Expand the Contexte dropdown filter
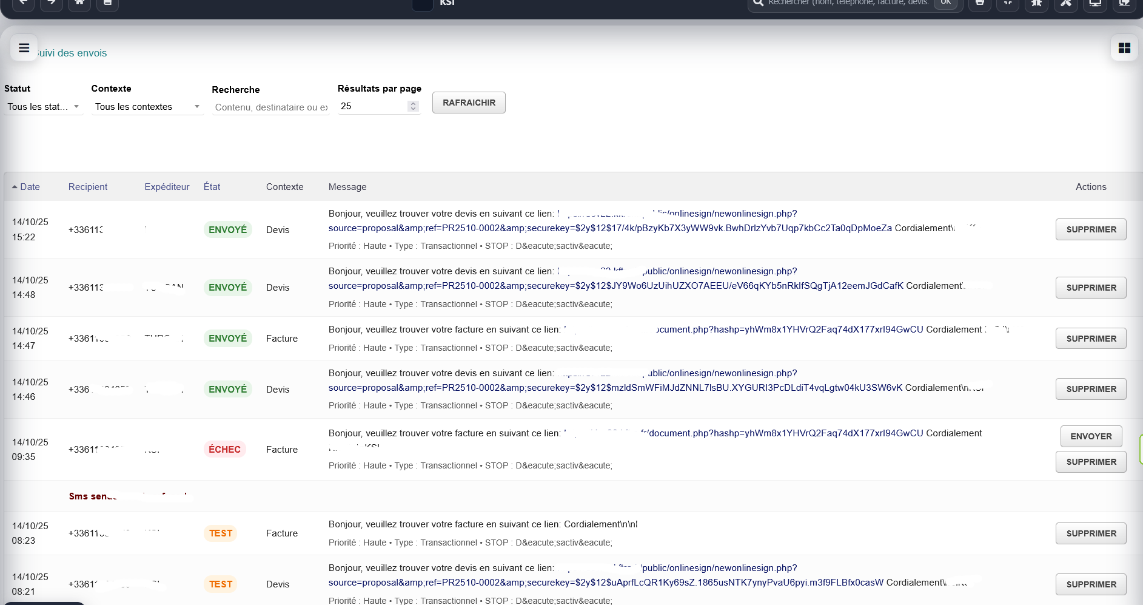Screen dimensions: 1143x605 pyautogui.click(x=147, y=107)
